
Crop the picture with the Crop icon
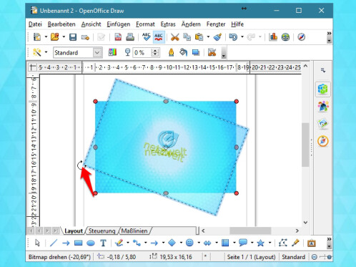tap(212, 52)
